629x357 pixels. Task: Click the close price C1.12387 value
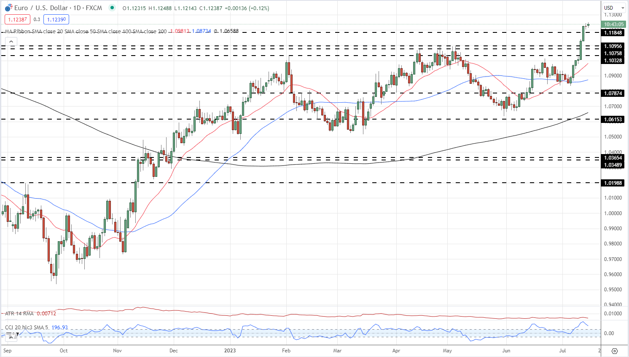pyautogui.click(x=210, y=8)
